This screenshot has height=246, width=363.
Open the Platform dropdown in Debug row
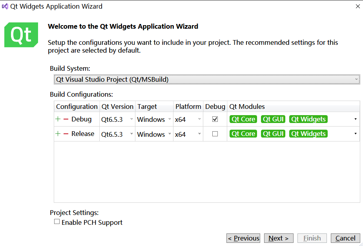point(198,119)
